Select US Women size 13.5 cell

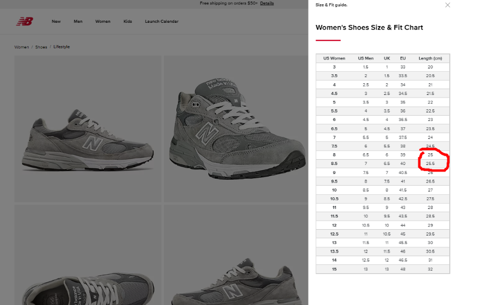click(334, 251)
